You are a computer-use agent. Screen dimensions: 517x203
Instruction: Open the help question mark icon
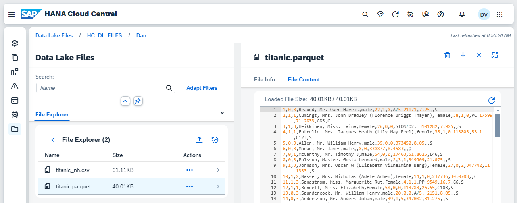[x=440, y=14]
